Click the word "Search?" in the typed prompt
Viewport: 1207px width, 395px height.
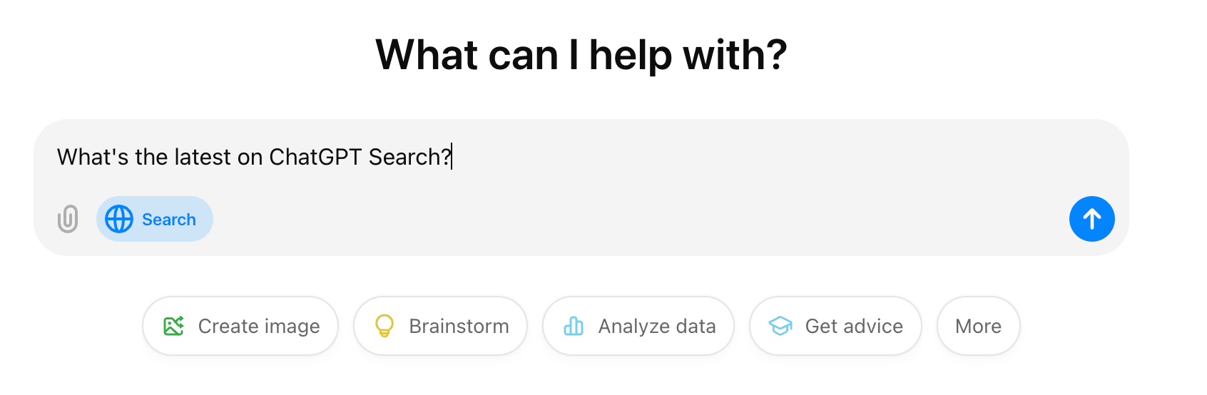[x=409, y=157]
